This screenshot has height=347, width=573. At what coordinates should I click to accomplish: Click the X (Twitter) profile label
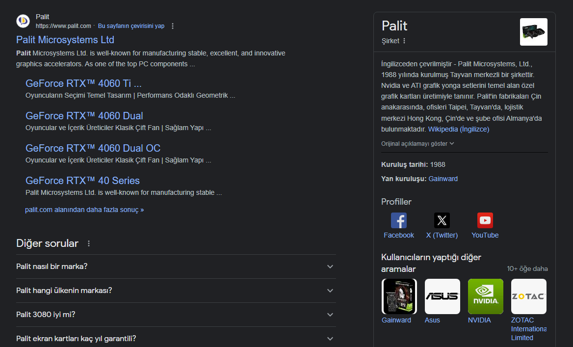[442, 235]
